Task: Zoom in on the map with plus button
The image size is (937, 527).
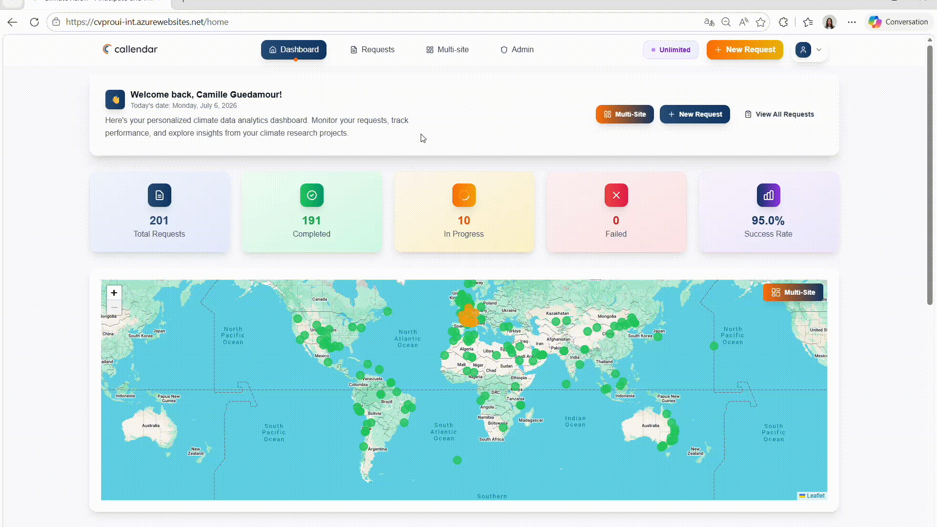Action: pyautogui.click(x=114, y=293)
